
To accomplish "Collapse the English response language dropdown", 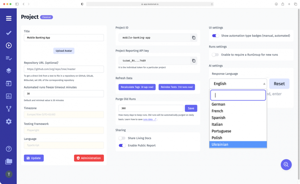I will (238, 84).
